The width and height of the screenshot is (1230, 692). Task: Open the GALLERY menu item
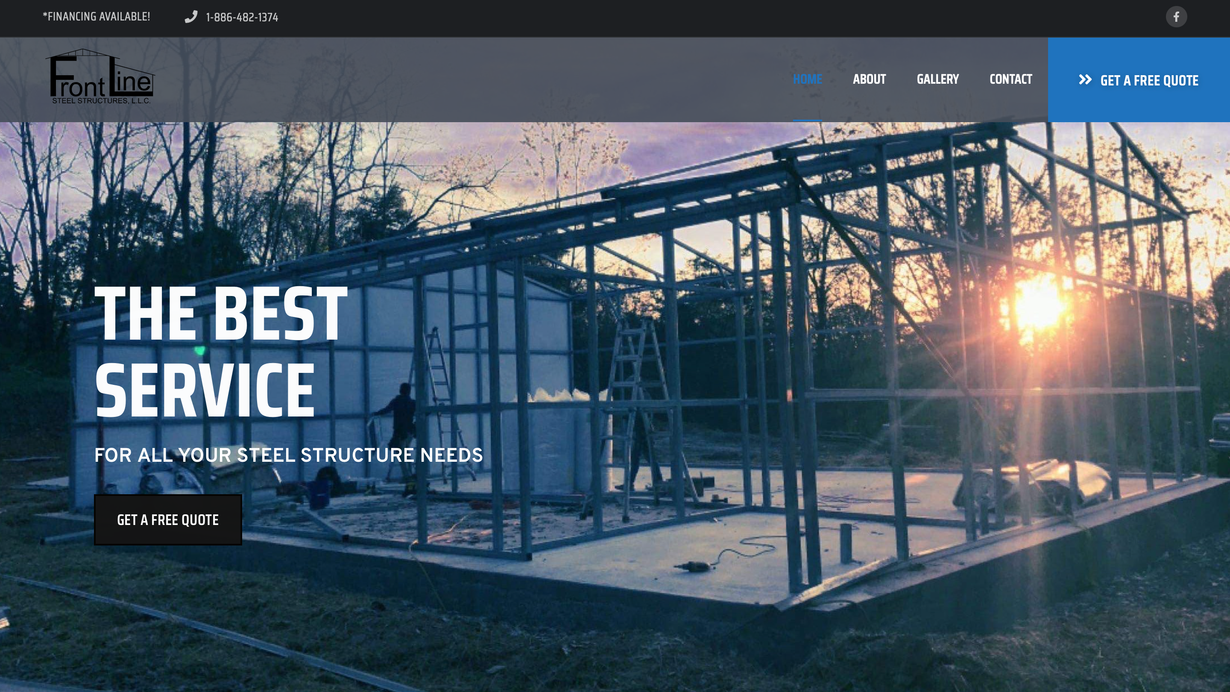point(937,79)
